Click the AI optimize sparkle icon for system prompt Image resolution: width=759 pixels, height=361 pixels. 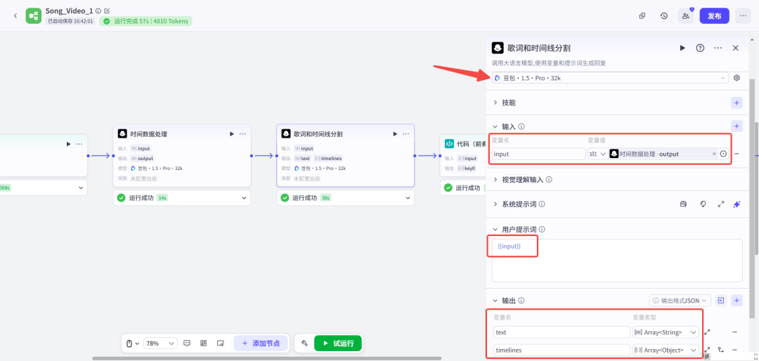tap(737, 204)
